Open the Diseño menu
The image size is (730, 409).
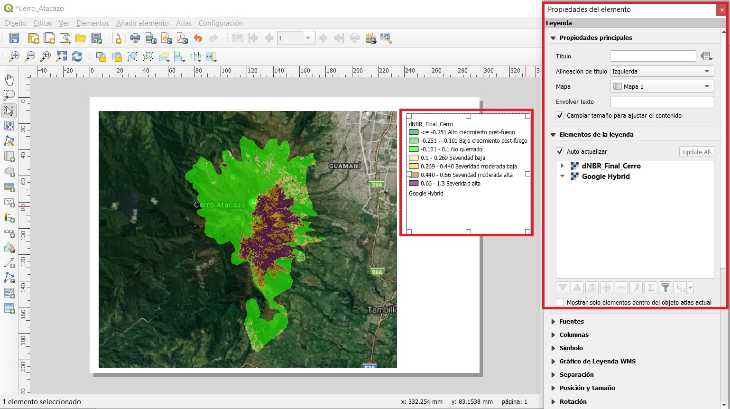point(16,23)
